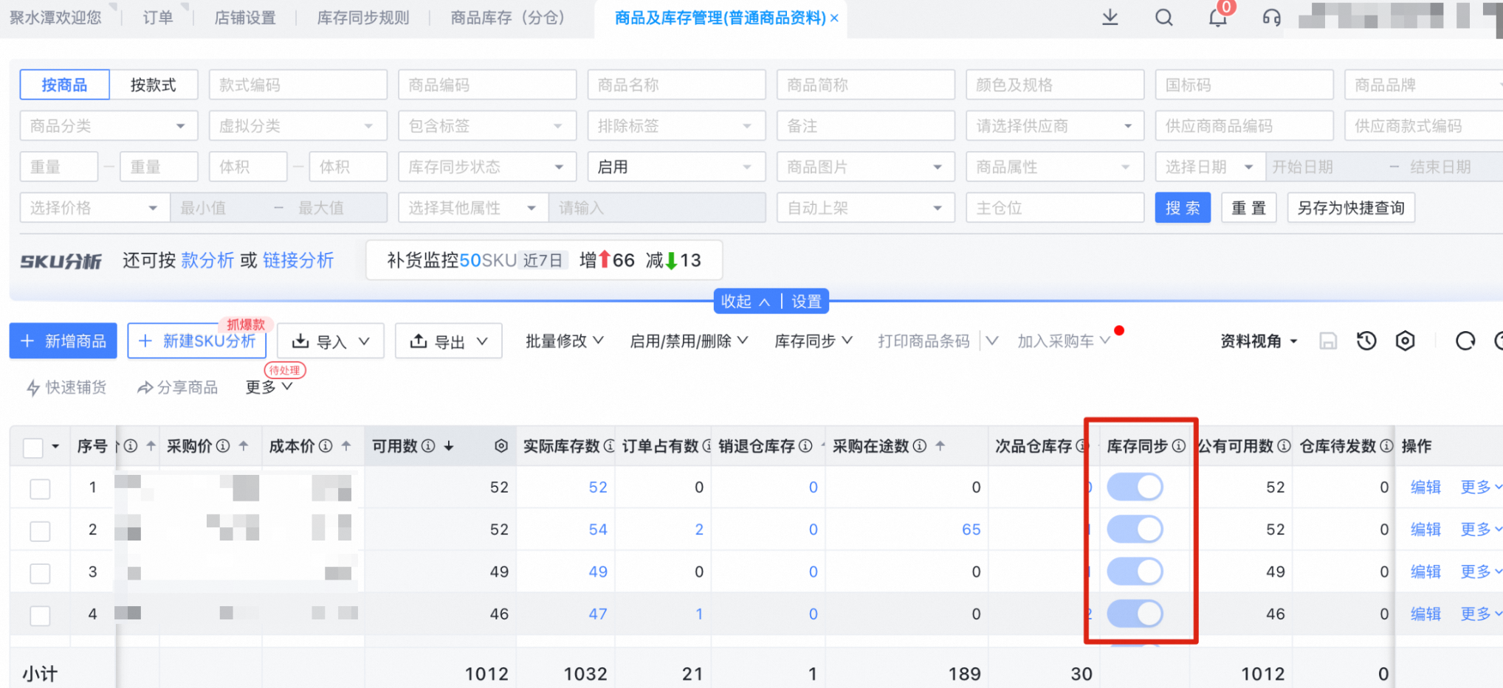Check the checkbox for row 2
The width and height of the screenshot is (1503, 688).
point(40,530)
